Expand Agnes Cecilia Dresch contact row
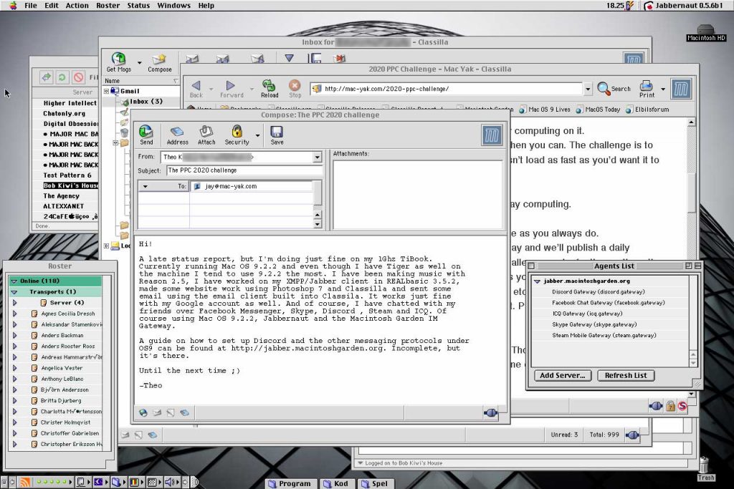Image resolution: width=734 pixels, height=489 pixels. pos(14,314)
